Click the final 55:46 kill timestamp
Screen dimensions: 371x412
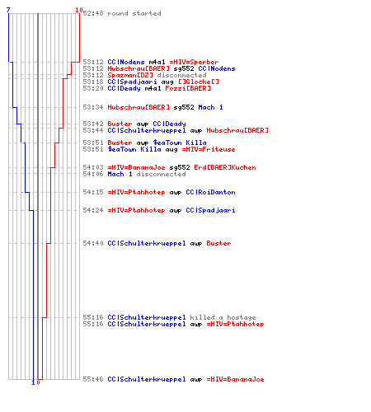93,379
